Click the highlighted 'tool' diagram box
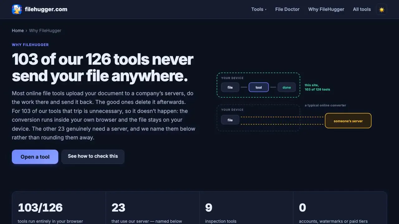Screen dimensions: 399x224 tap(259, 87)
